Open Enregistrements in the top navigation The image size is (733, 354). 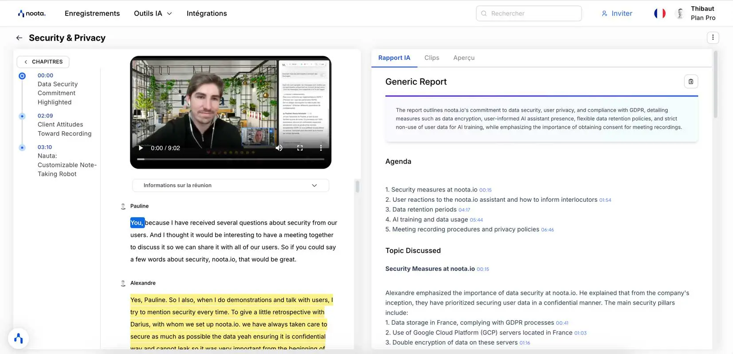click(92, 13)
